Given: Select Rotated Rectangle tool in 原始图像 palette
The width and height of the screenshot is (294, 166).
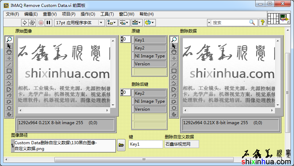Looking at the screenshot, I should [9, 77].
